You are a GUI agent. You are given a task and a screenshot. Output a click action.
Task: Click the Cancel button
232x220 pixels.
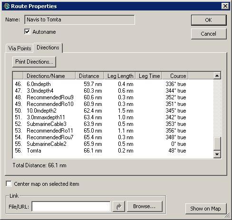[209, 34]
